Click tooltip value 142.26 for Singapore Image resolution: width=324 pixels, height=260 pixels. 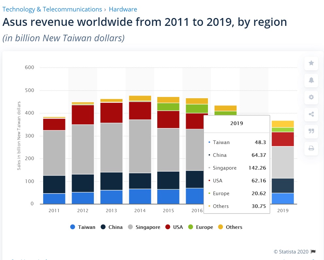(257, 168)
